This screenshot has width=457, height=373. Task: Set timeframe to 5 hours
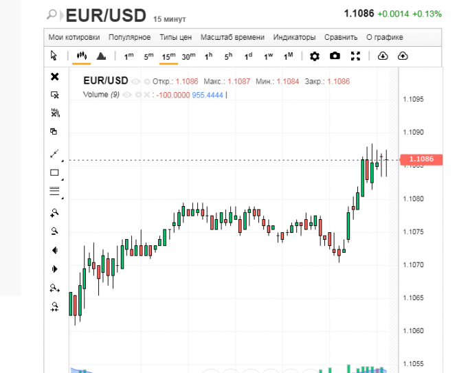coord(228,56)
